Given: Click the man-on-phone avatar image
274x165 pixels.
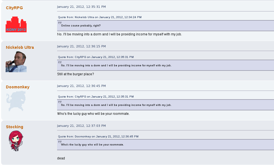Looking at the screenshot, I should click(16, 62).
